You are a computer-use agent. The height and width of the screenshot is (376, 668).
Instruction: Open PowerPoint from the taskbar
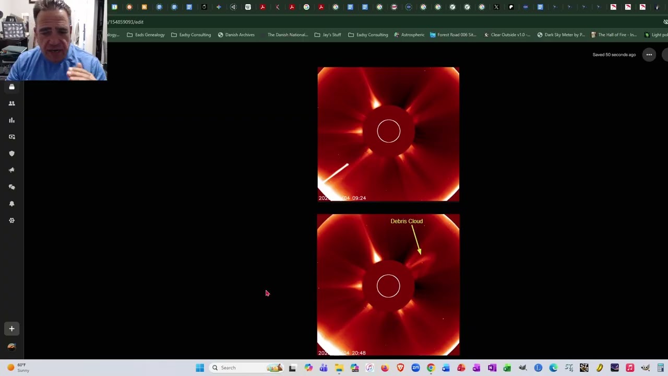[461, 368]
